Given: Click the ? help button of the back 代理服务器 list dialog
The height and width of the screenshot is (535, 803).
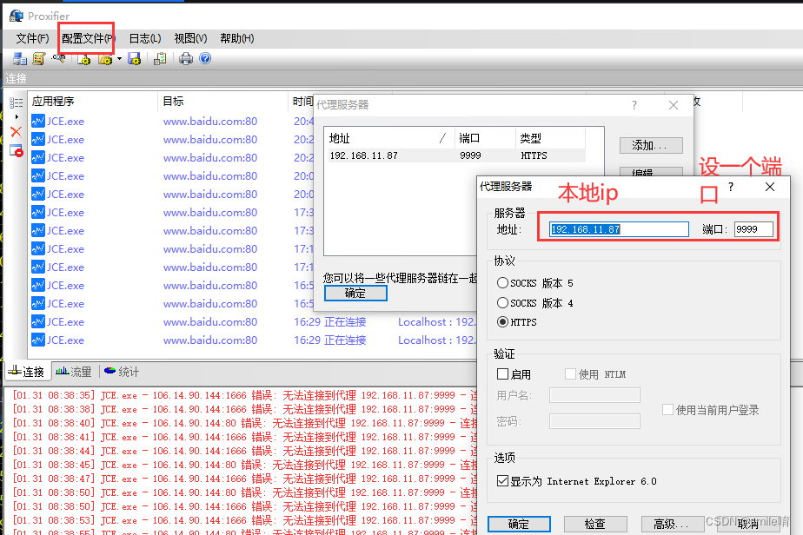Looking at the screenshot, I should [x=634, y=105].
